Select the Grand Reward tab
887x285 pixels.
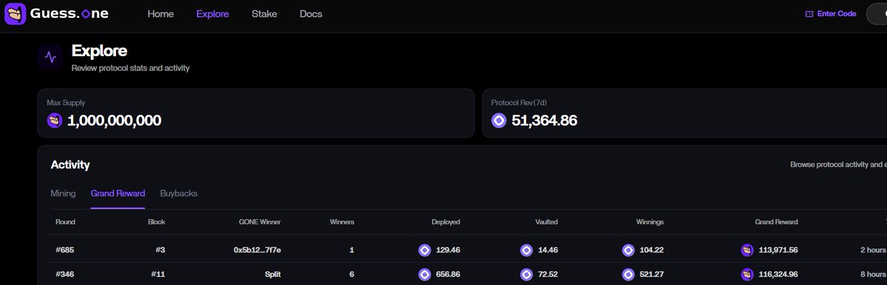click(x=118, y=193)
